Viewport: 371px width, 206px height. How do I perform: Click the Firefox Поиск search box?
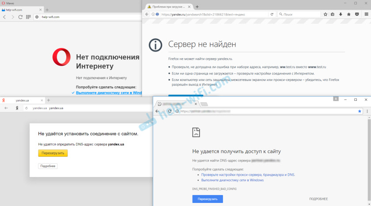click(299, 15)
